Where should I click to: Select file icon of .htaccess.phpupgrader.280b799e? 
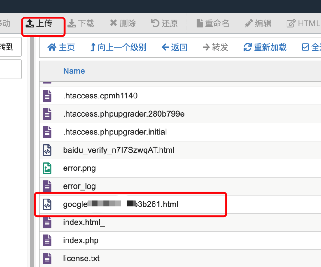tap(47, 114)
